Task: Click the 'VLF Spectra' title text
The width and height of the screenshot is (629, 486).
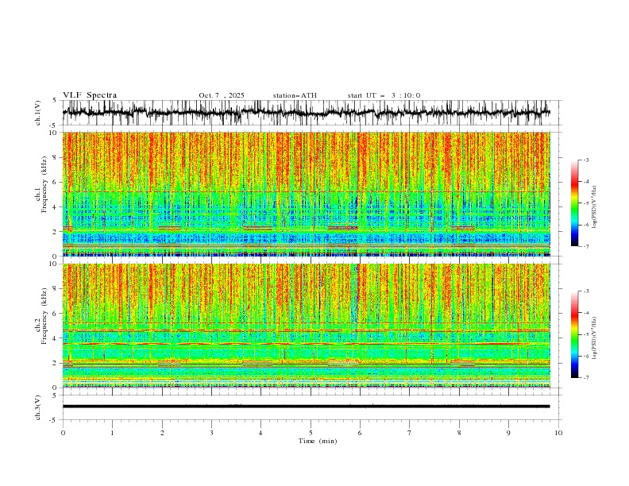Action: click(x=90, y=95)
